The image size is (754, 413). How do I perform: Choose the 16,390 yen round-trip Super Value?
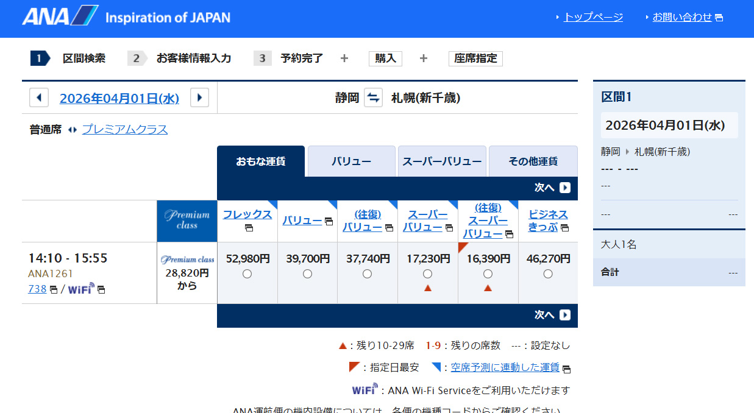488,274
